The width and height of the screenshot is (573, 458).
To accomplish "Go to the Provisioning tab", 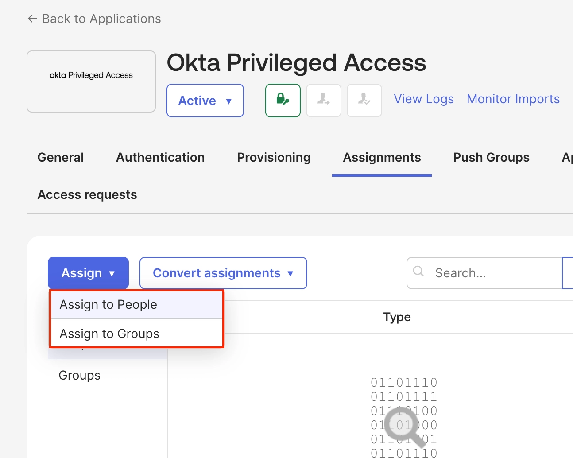I will (x=274, y=157).
